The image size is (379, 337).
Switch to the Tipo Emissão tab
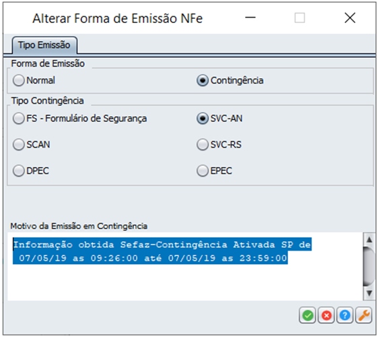pyautogui.click(x=44, y=45)
